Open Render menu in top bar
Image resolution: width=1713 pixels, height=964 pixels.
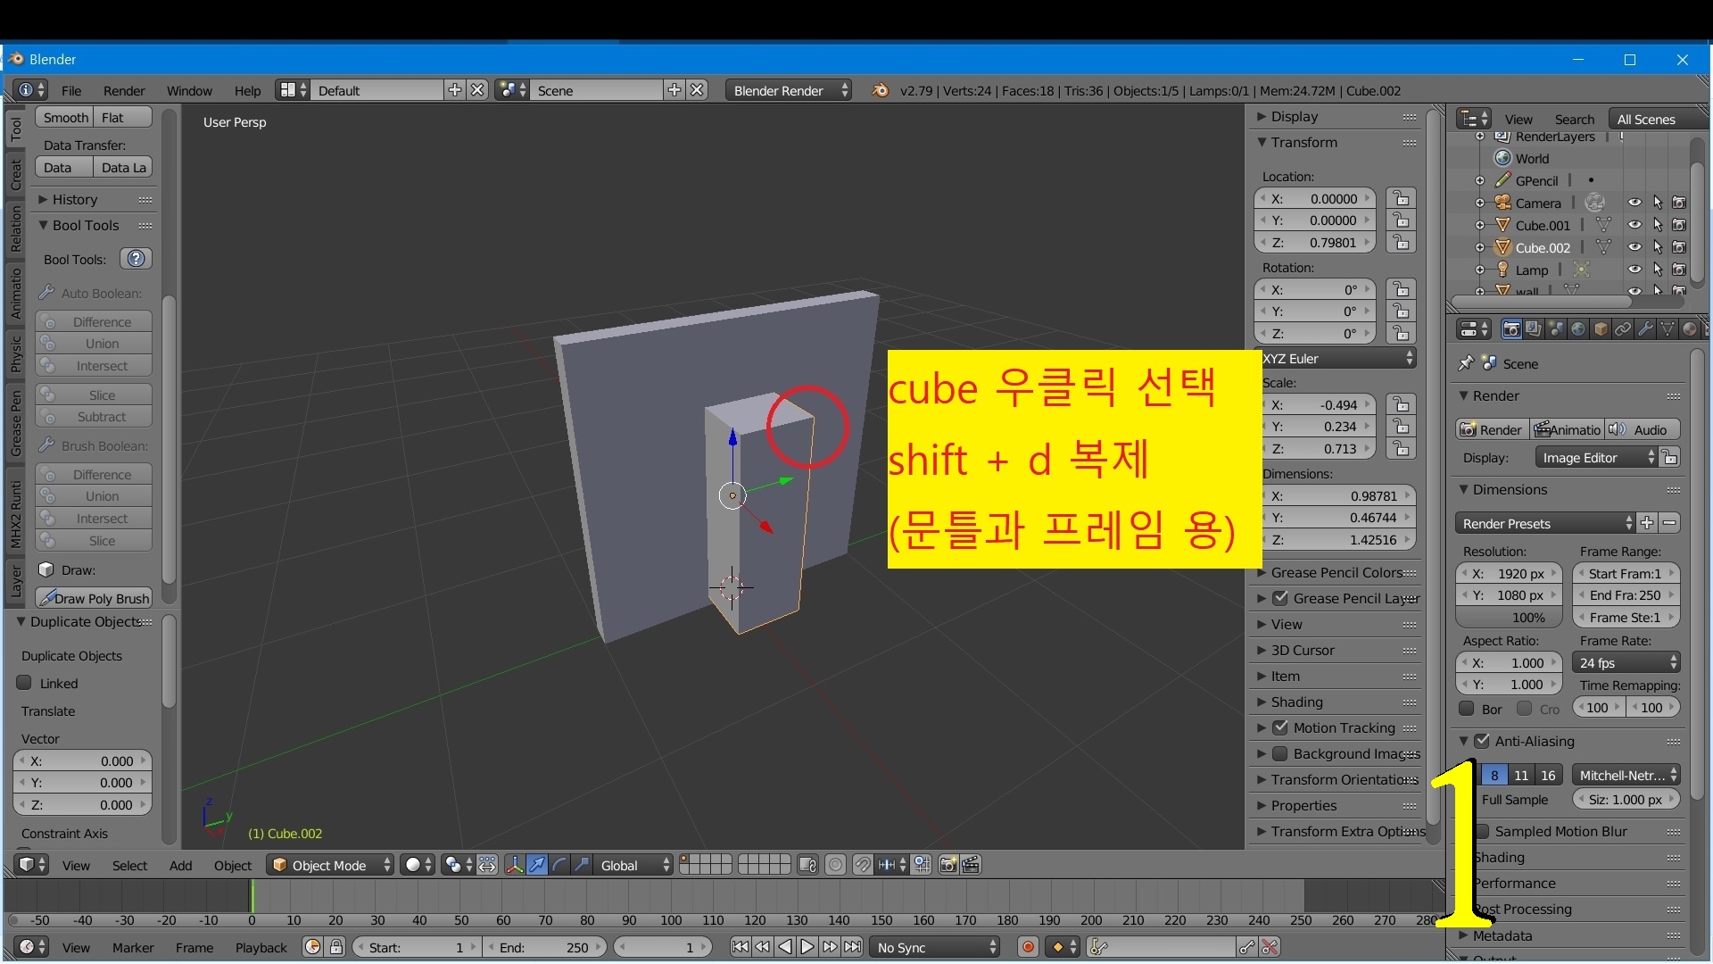124,90
